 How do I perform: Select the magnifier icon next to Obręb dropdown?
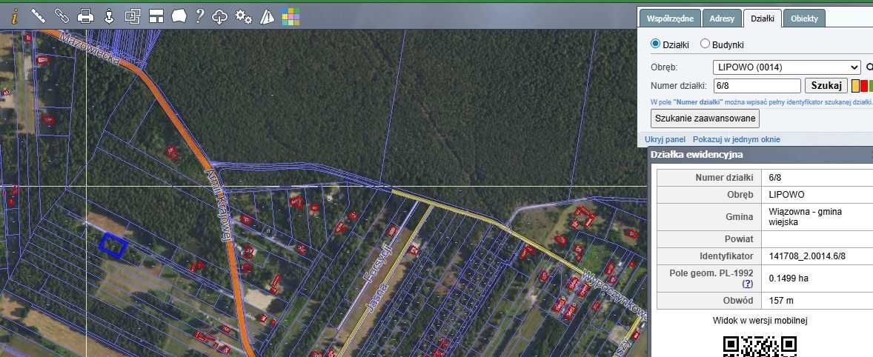point(869,68)
